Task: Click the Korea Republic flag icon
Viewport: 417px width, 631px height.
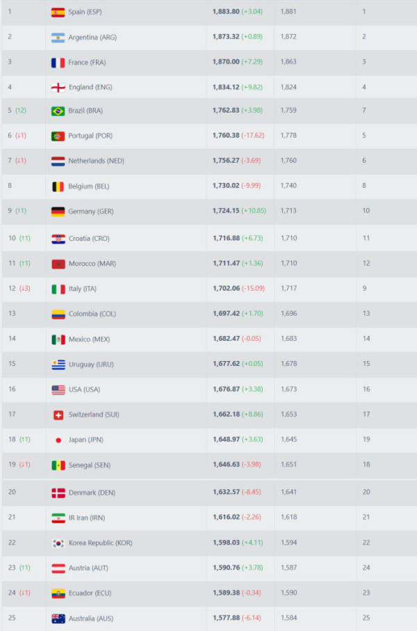Action: tap(58, 543)
